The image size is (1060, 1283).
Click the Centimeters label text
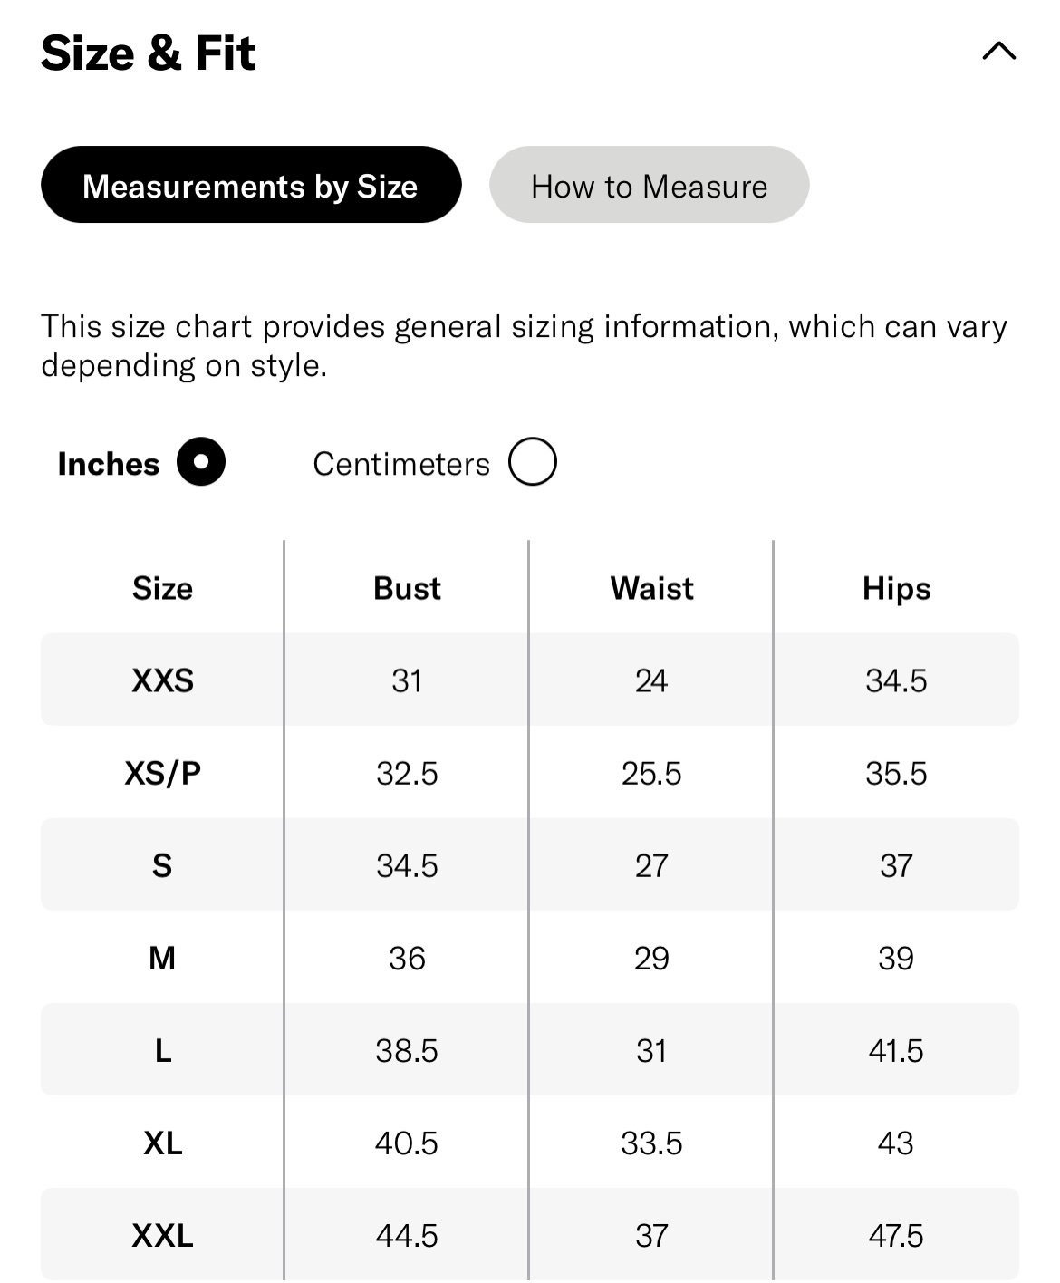click(401, 464)
